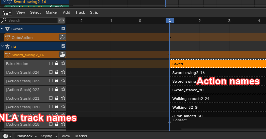Enable the mute checkbox on [Action Stash].023
Screen dimensions: 266x139
[x=51, y=81]
